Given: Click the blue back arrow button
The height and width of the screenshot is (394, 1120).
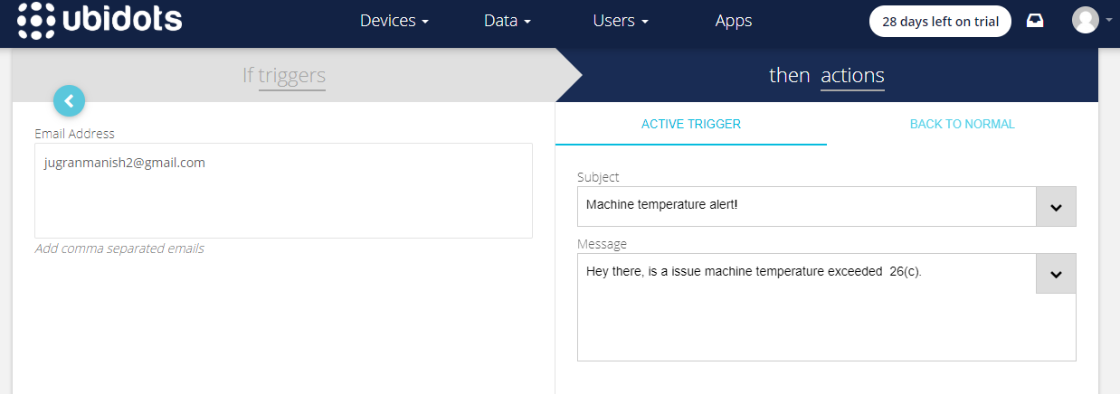Looking at the screenshot, I should (x=69, y=101).
